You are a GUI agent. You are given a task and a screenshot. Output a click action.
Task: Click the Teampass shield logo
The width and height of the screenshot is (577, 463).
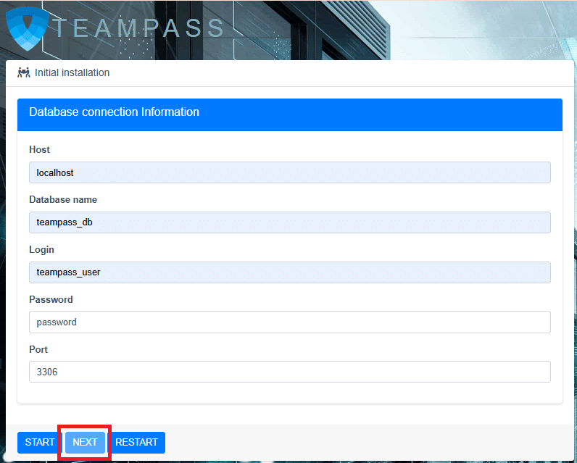coord(28,29)
